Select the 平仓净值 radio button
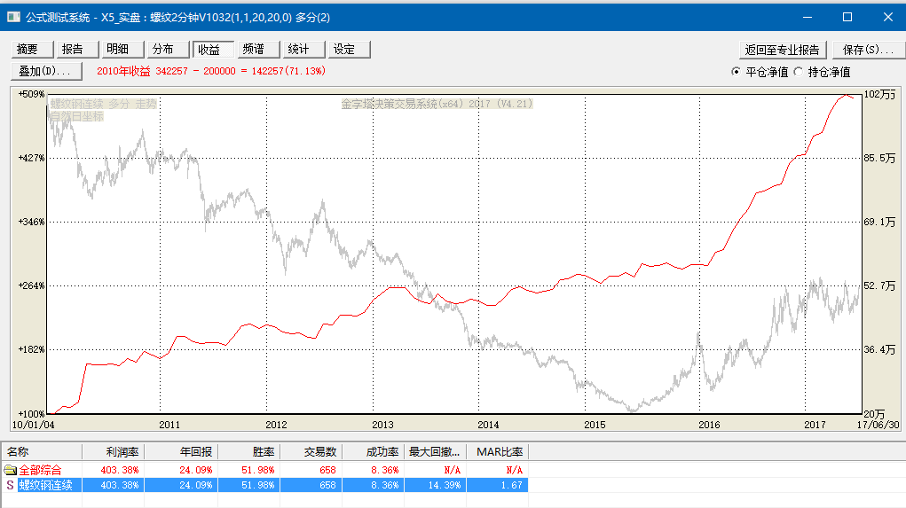The height and width of the screenshot is (508, 906). pos(736,72)
